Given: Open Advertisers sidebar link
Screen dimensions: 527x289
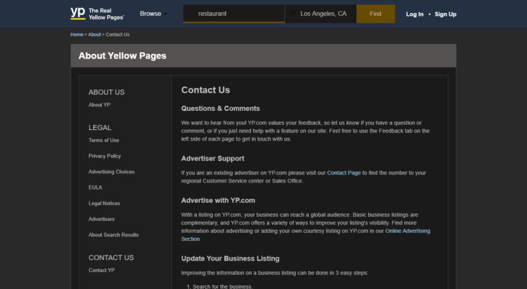Looking at the screenshot, I should pos(101,219).
